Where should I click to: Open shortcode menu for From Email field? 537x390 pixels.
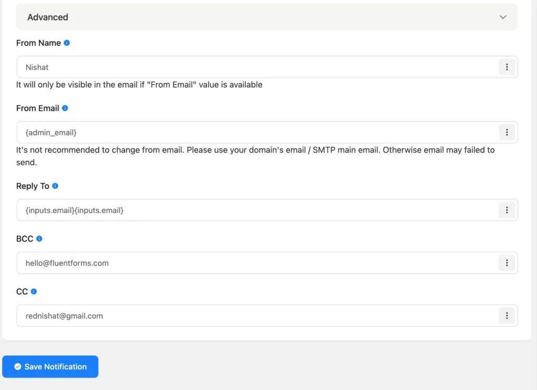(x=507, y=132)
